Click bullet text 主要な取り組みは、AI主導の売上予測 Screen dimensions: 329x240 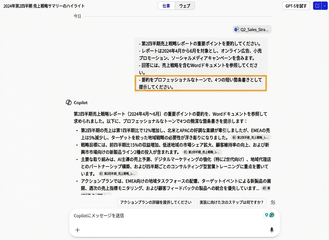(176, 166)
